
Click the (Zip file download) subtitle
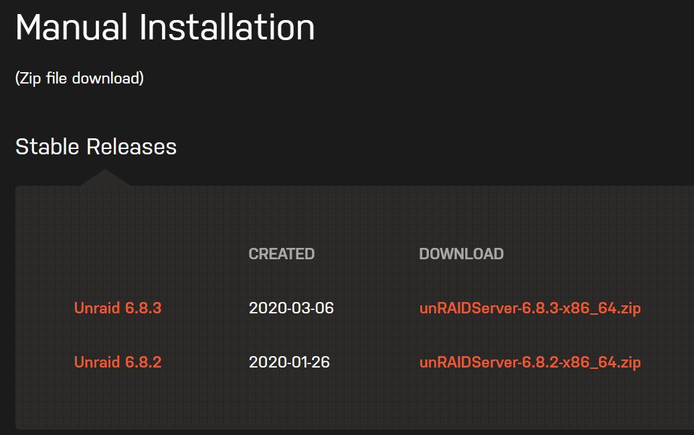tap(79, 78)
